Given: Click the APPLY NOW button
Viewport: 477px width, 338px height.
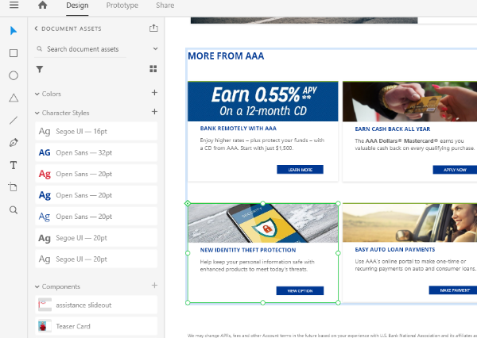Looking at the screenshot, I should (455, 170).
